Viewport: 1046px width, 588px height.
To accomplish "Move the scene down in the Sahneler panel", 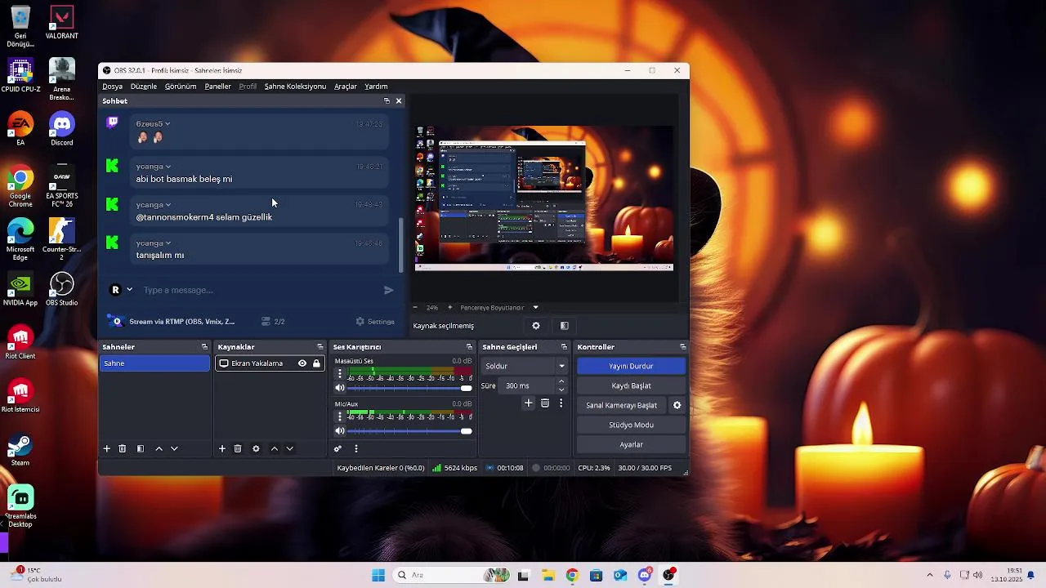I will (174, 448).
